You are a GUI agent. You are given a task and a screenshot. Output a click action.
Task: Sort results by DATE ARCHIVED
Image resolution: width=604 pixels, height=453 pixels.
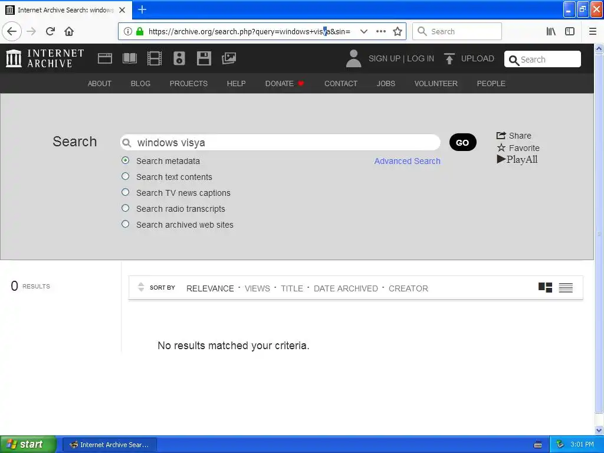346,288
